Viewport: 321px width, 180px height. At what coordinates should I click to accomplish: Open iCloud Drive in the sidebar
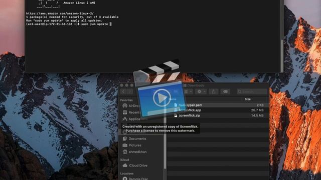click(135, 165)
